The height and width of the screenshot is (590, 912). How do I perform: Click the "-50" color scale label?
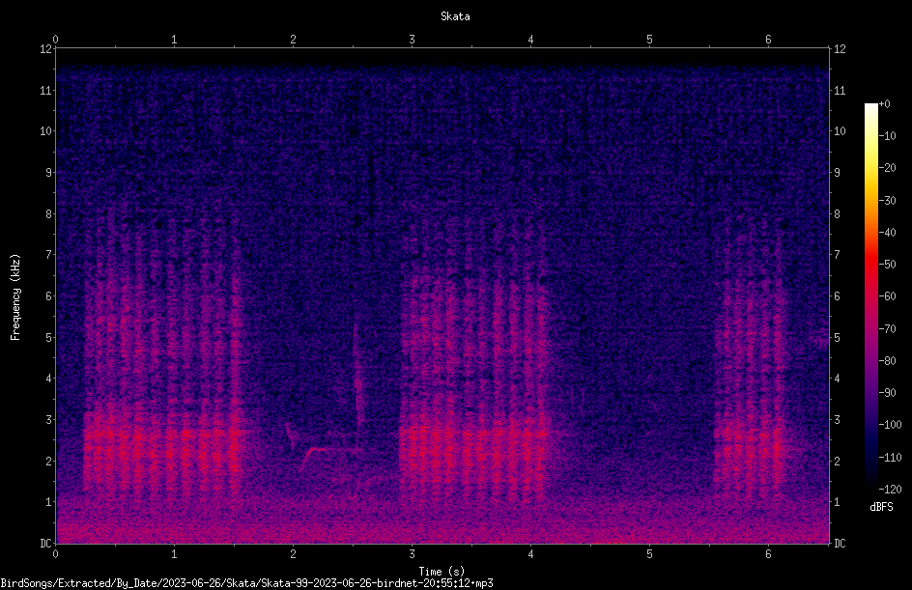[887, 265]
